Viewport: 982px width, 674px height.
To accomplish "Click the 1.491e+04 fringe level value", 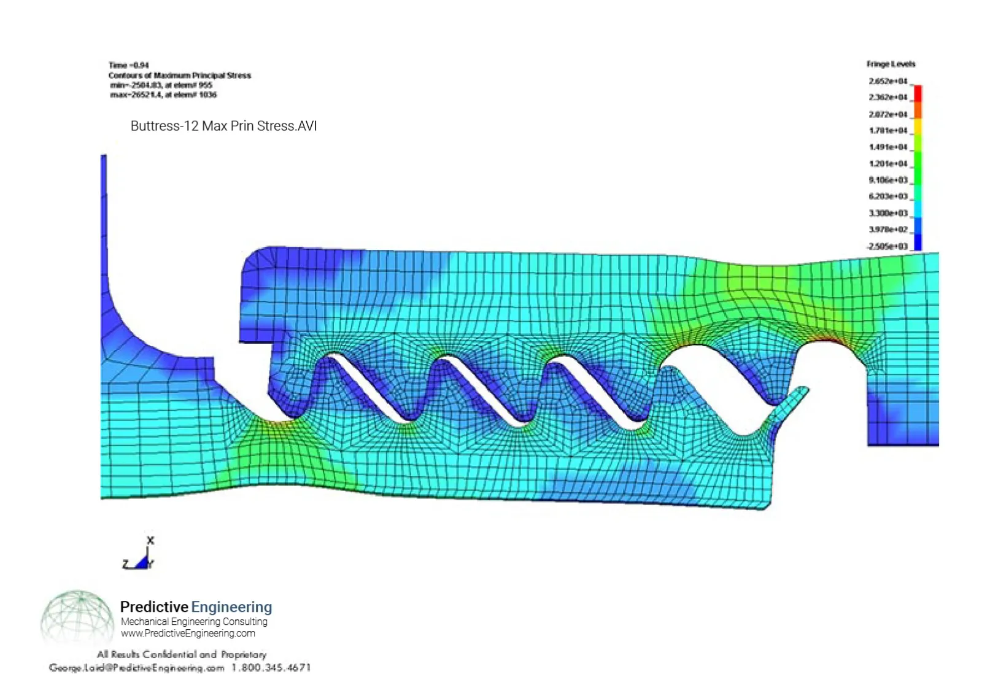I will tap(887, 147).
